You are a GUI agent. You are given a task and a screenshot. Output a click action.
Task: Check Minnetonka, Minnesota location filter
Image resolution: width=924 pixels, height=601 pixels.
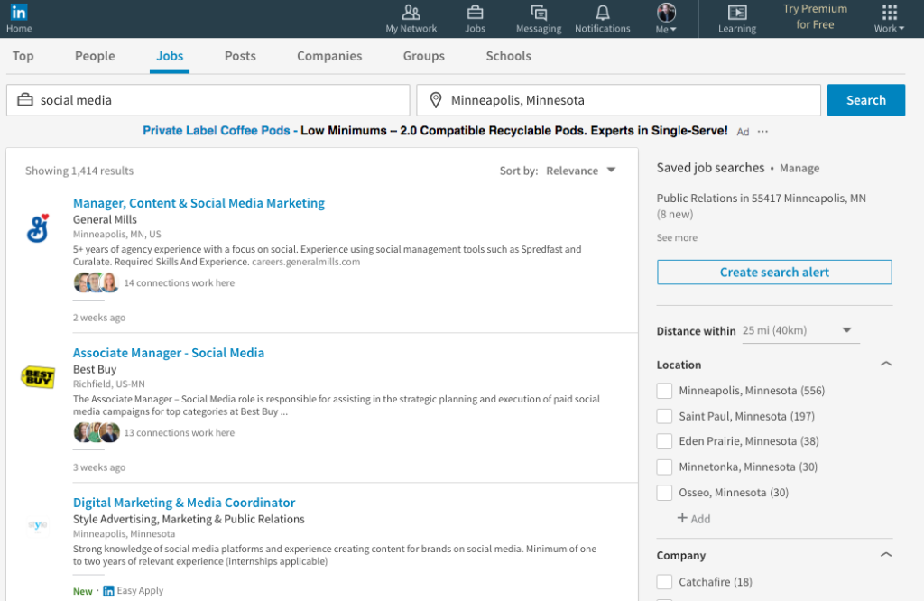tap(664, 467)
